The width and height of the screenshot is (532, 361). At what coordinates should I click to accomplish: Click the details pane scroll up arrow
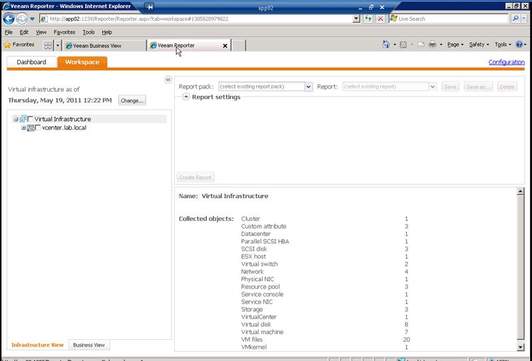(521, 191)
